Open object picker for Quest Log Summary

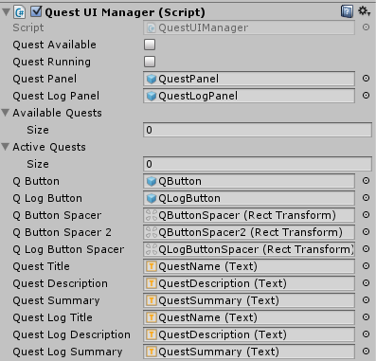point(366,352)
